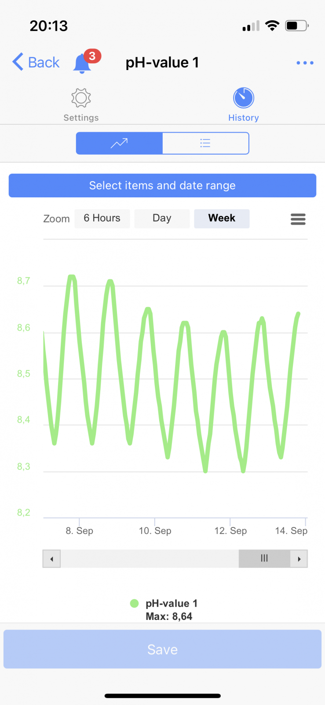Click the pH-value 1 page title
The height and width of the screenshot is (705, 325).
[x=162, y=63]
